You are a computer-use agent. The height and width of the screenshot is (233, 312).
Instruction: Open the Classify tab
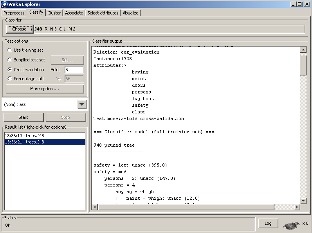[x=36, y=13]
